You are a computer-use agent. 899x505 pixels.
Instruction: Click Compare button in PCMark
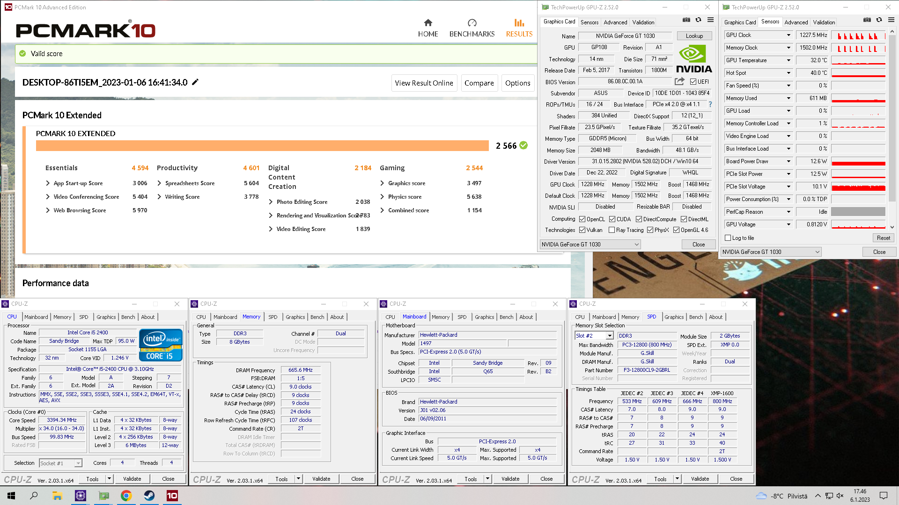(x=479, y=83)
